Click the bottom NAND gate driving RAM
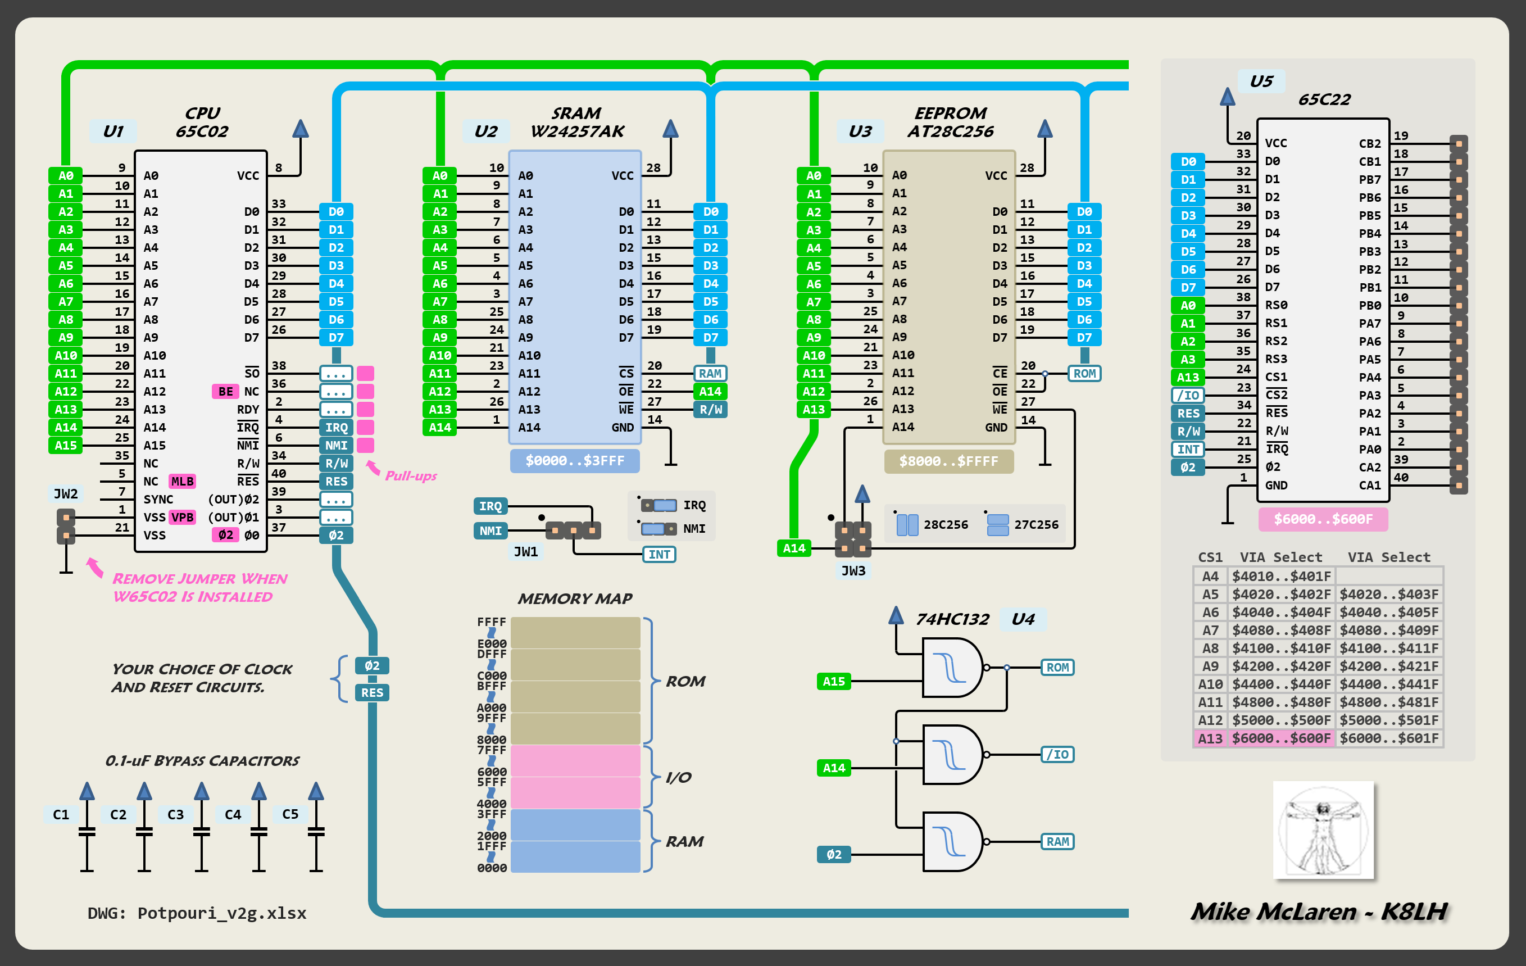Image resolution: width=1526 pixels, height=966 pixels. (x=952, y=841)
